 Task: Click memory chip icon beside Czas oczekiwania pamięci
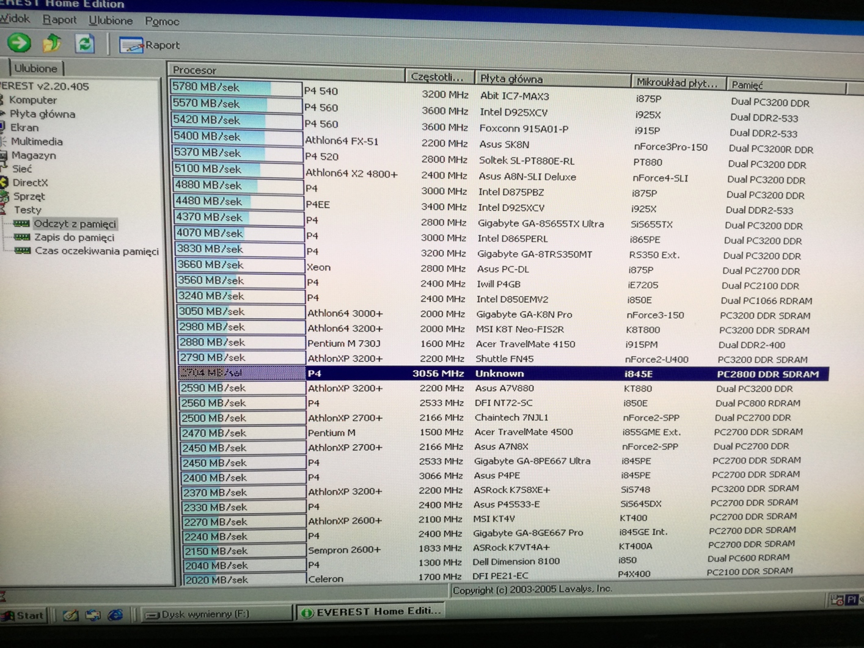[23, 251]
